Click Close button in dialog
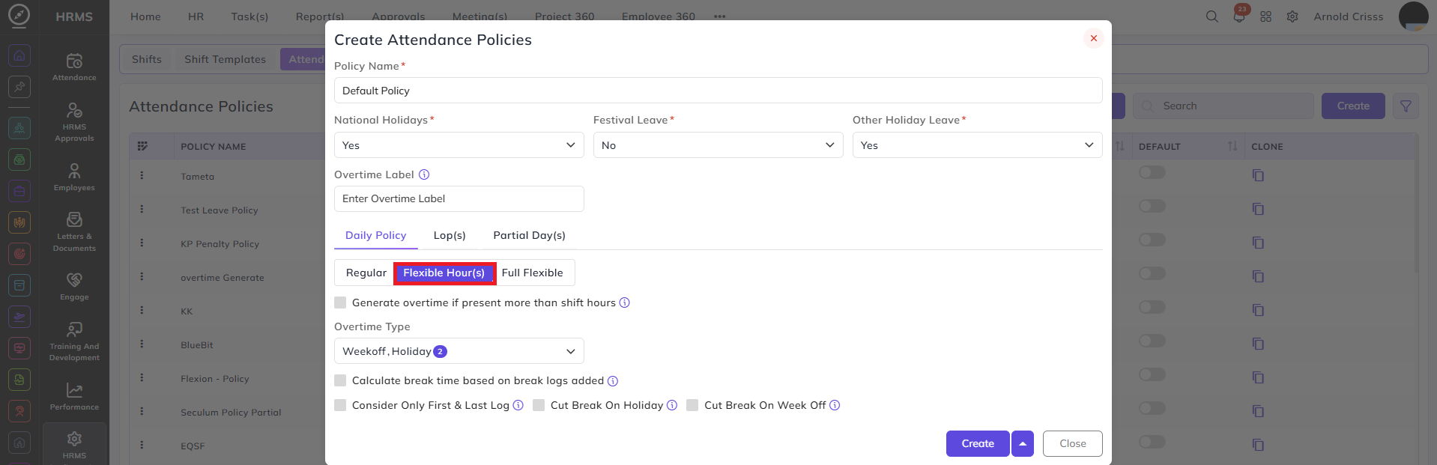The image size is (1437, 465). [1072, 443]
